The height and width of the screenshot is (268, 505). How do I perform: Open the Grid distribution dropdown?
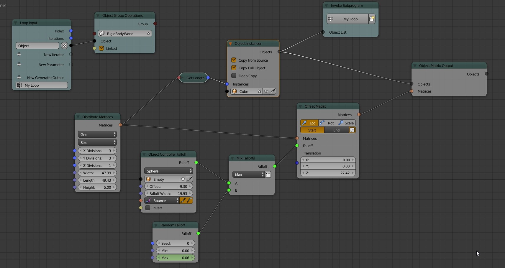(x=97, y=134)
